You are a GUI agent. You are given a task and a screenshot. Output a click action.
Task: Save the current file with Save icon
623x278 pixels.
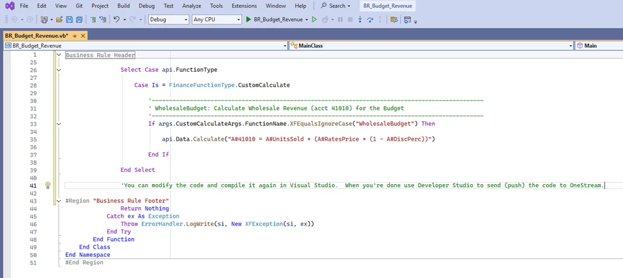[69, 19]
